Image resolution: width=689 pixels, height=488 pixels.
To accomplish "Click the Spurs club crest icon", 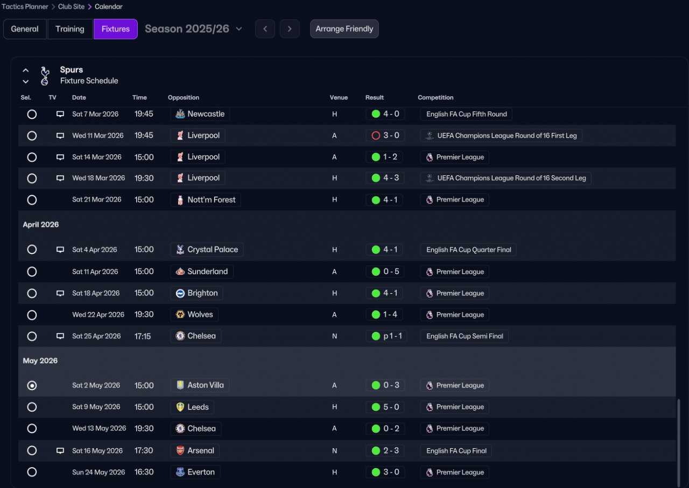I will pos(45,75).
